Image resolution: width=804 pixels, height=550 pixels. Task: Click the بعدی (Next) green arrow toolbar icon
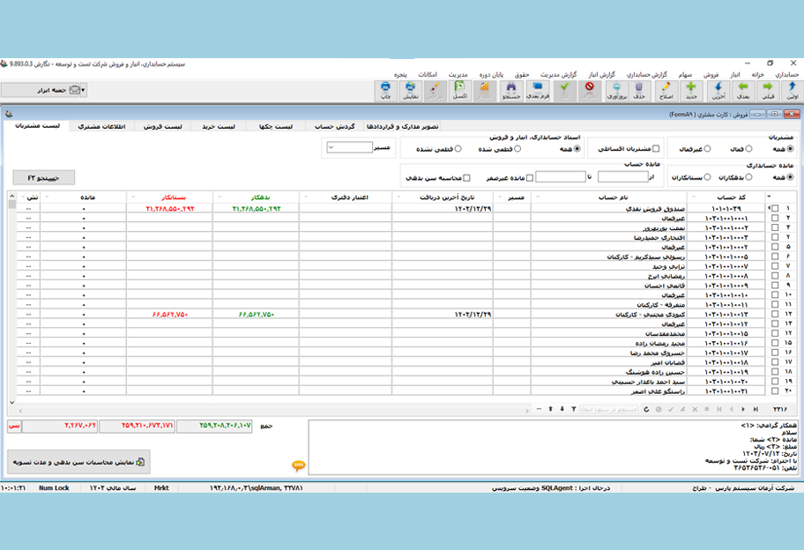click(x=743, y=91)
